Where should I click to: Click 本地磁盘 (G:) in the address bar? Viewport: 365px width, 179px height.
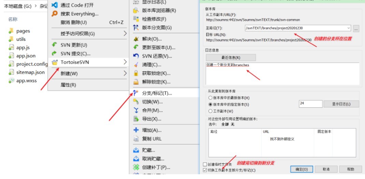pos(18,6)
